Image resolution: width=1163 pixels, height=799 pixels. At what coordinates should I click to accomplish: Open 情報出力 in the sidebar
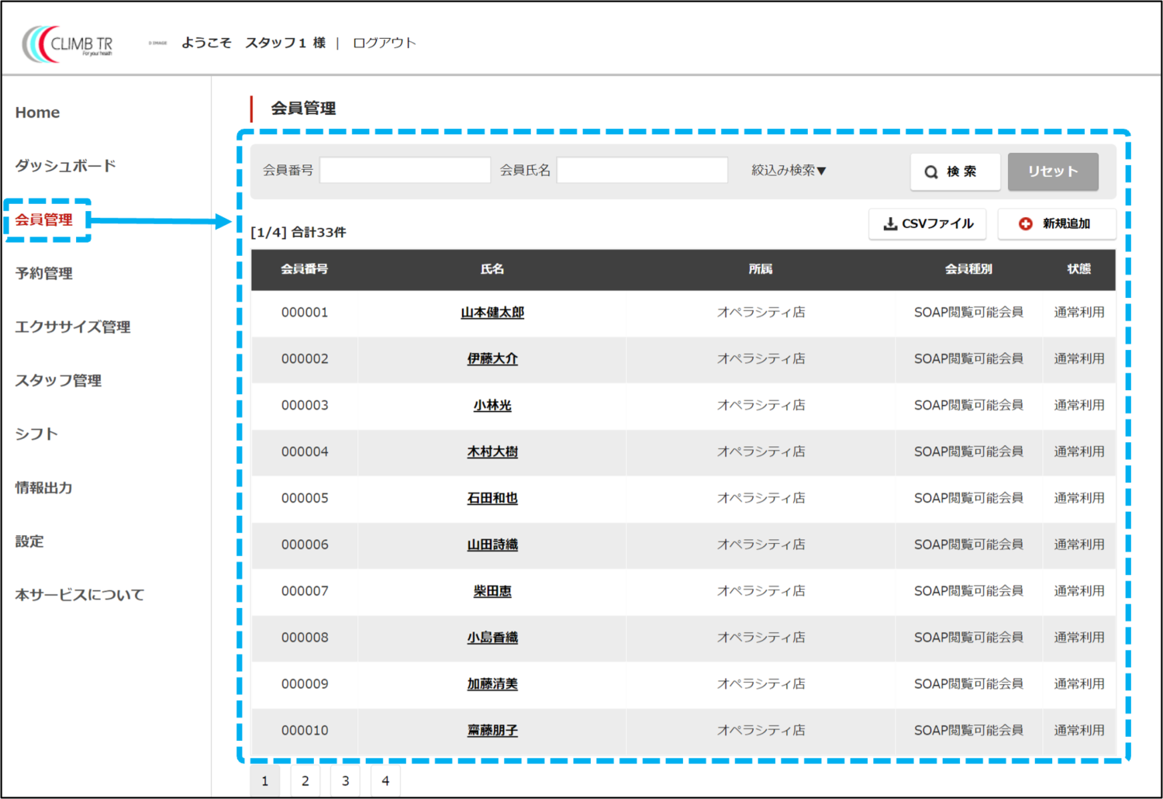[44, 487]
